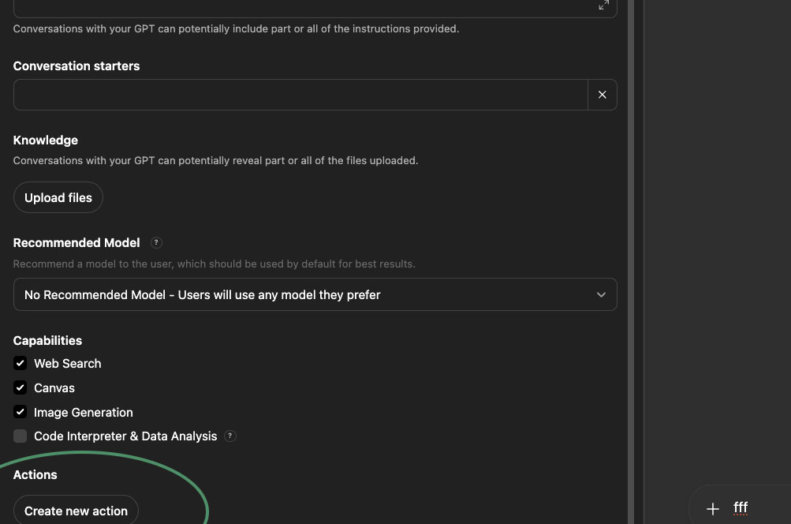Expand the model preference options list
Image resolution: width=791 pixels, height=524 pixels.
coord(315,294)
